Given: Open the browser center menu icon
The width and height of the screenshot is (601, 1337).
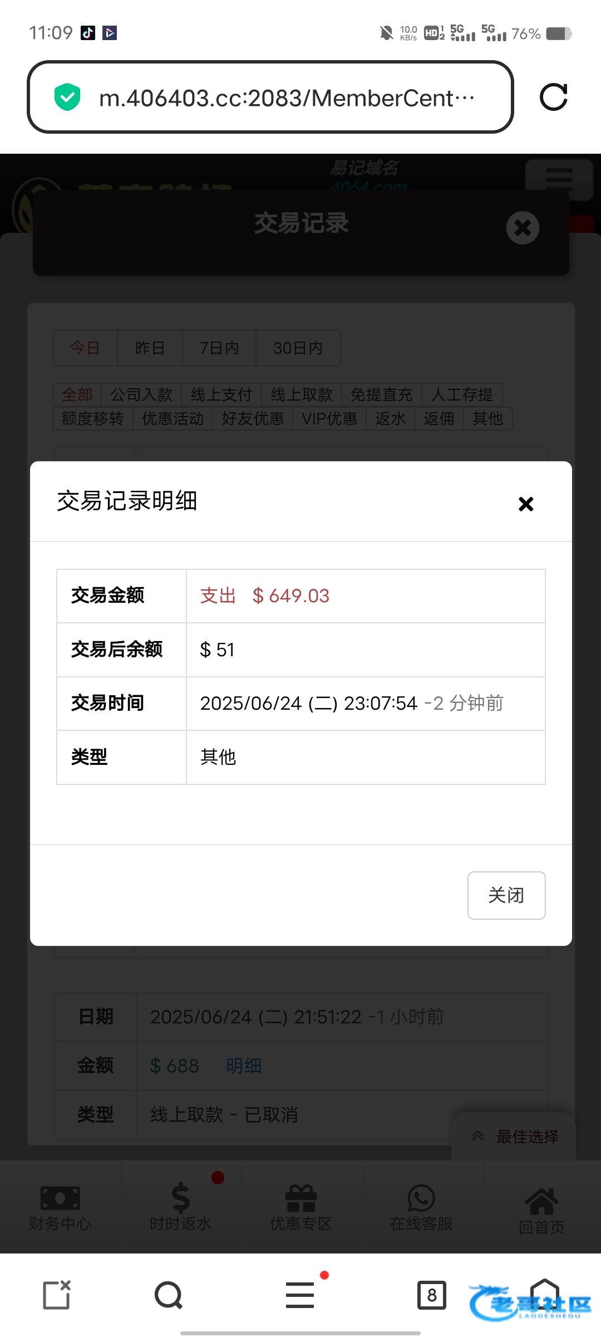Looking at the screenshot, I should (300, 1295).
